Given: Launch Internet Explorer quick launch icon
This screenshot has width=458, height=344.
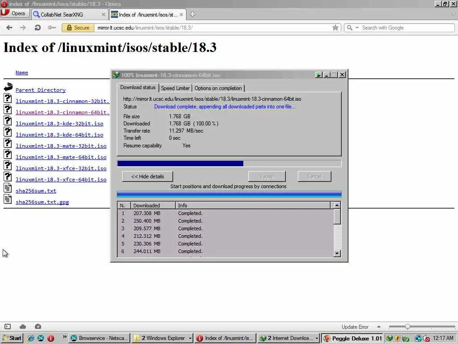Looking at the screenshot, I should tap(31, 339).
